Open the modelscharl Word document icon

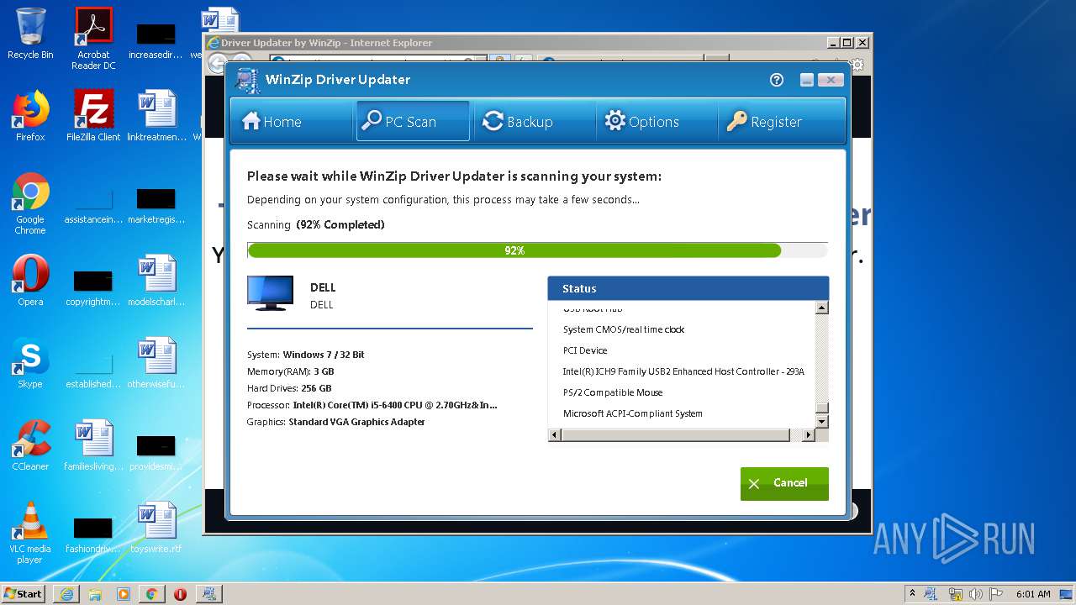click(156, 281)
